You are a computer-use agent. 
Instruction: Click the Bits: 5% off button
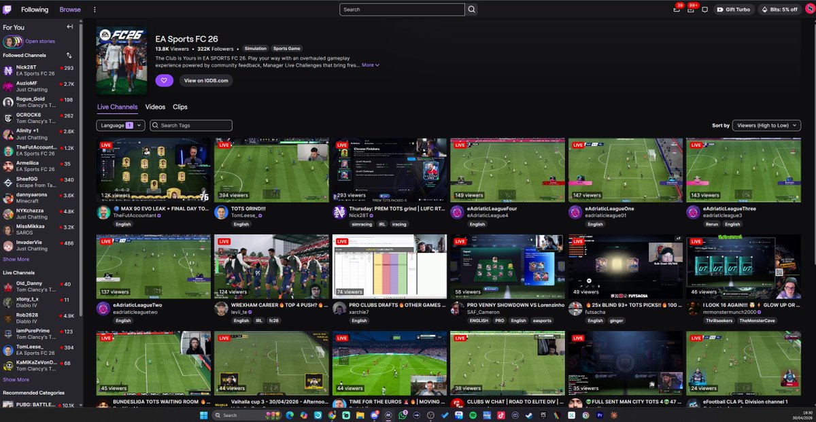780,10
